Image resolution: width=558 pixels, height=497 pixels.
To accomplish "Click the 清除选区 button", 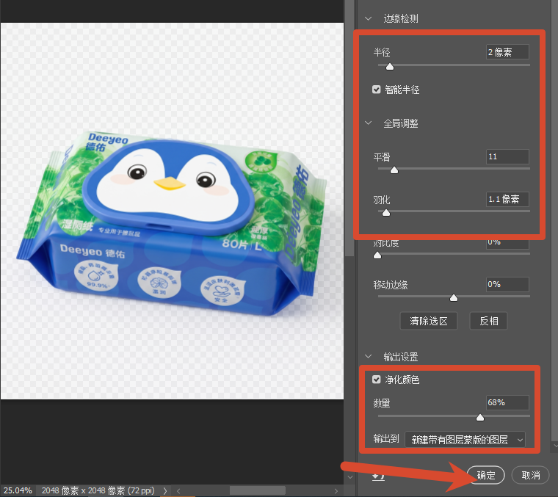I will tap(429, 321).
